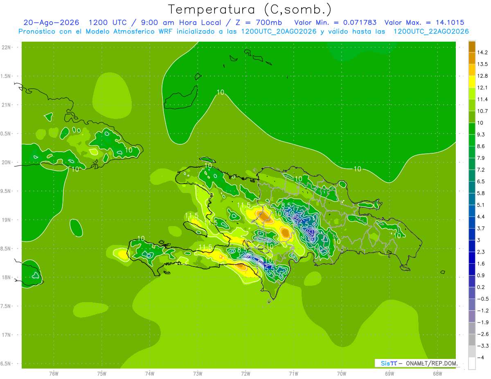Click the '72W' longitude axis label

pyautogui.click(x=245, y=374)
